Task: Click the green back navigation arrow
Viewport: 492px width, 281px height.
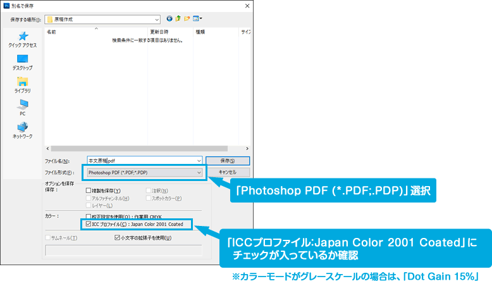Action: (x=169, y=19)
